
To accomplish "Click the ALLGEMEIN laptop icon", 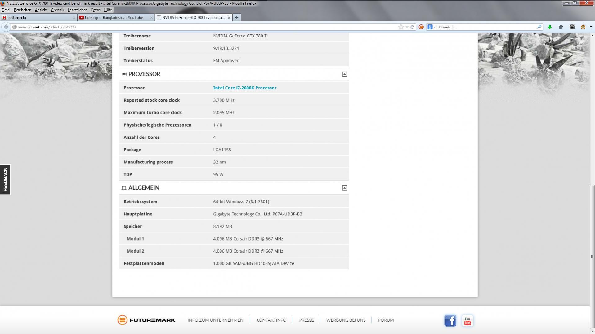I will coord(124,188).
